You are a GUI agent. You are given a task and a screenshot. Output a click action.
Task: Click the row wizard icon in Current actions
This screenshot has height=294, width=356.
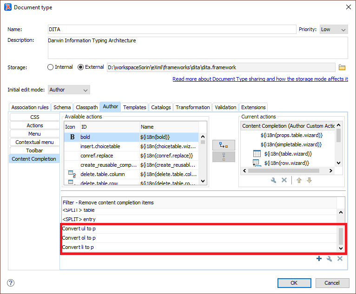click(257, 163)
